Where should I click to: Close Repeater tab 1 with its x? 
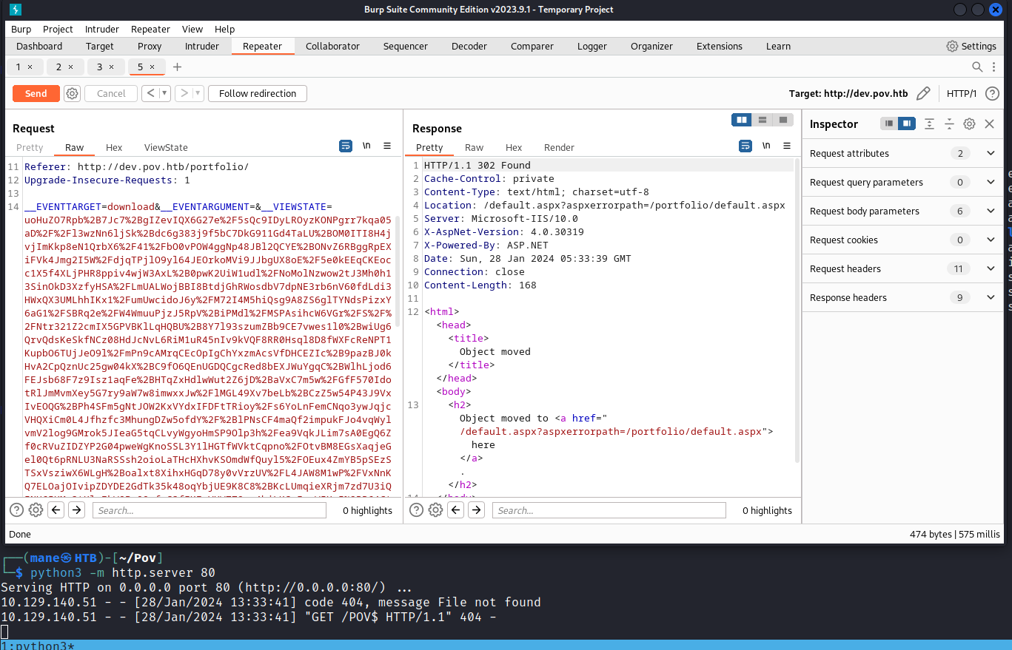(30, 67)
